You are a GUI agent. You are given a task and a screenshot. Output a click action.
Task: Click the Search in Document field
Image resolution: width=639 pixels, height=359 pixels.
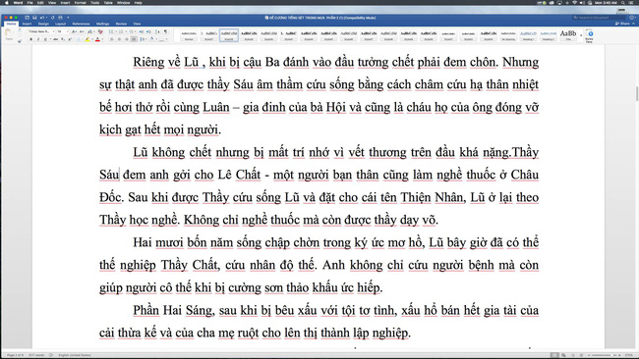[x=599, y=18]
